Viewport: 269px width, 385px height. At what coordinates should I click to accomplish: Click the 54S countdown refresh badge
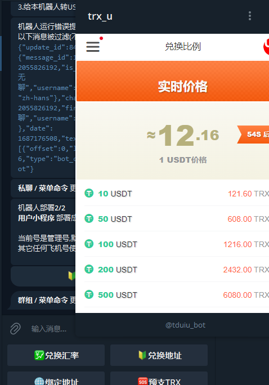pos(253,135)
